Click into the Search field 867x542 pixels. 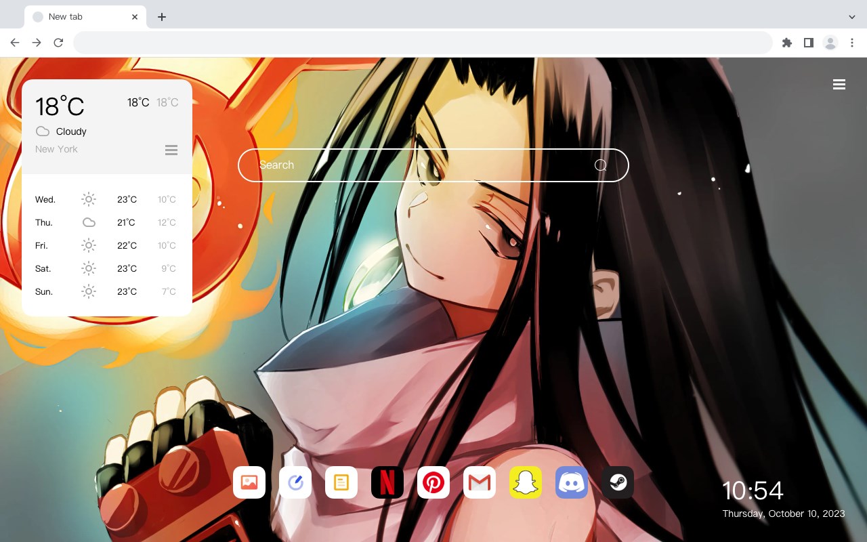coord(433,165)
